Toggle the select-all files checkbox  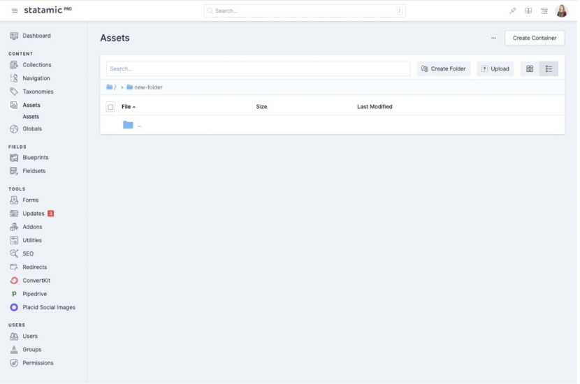pos(110,107)
